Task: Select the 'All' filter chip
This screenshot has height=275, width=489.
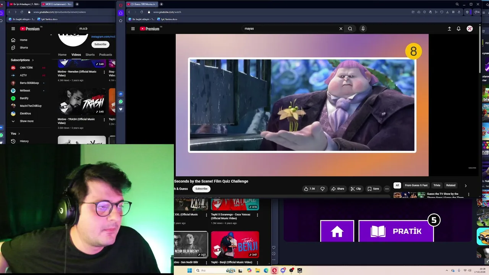Action: tap(397, 185)
